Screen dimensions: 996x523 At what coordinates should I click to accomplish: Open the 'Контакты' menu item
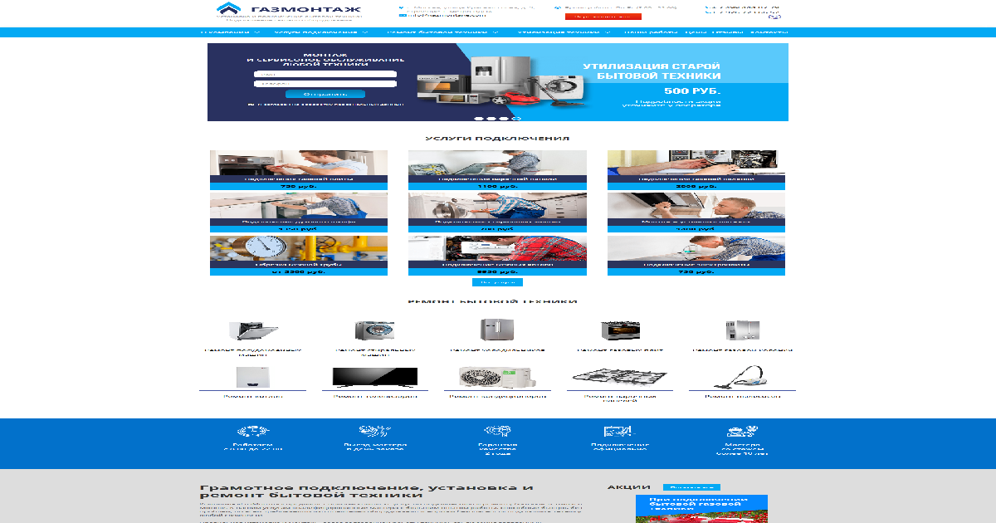click(x=769, y=32)
